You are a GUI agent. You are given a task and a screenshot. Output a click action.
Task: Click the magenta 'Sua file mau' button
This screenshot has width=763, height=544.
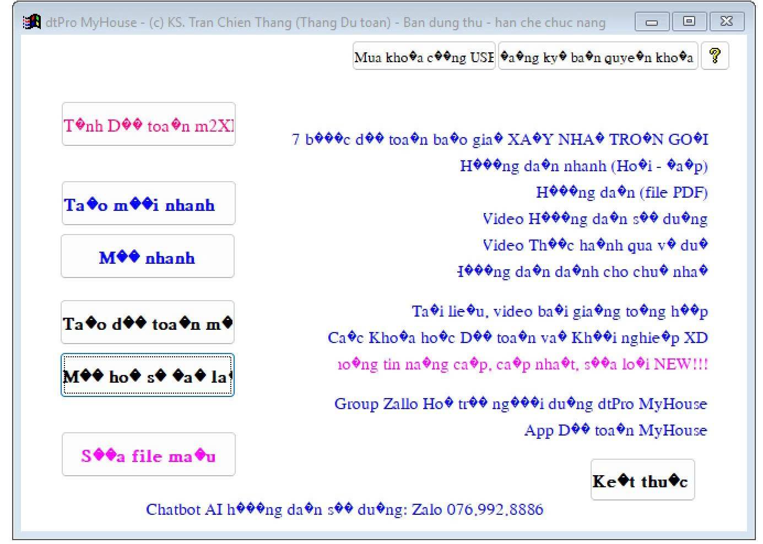[148, 455]
